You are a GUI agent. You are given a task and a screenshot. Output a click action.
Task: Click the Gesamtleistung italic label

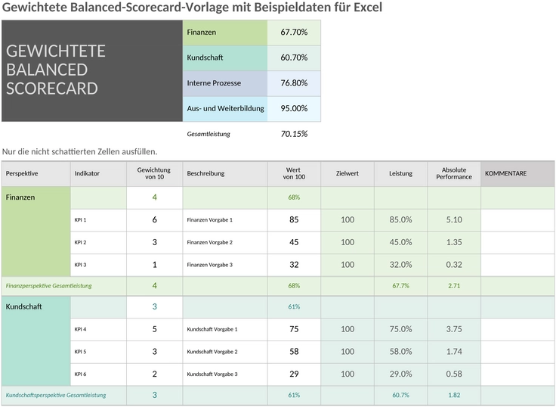[x=208, y=134]
